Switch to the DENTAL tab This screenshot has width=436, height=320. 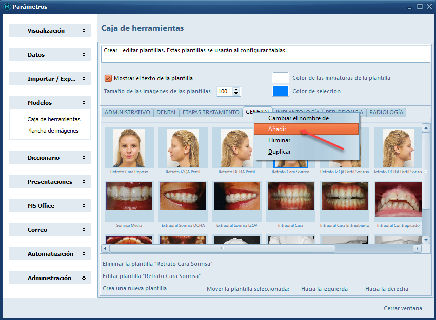point(166,112)
